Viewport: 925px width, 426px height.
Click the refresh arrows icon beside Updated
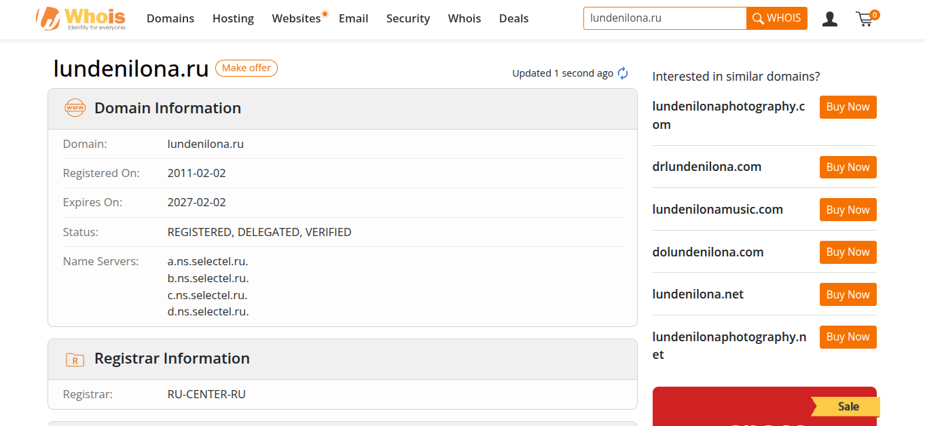tap(623, 73)
